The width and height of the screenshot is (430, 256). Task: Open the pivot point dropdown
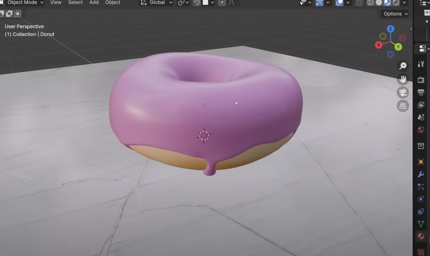pos(183,2)
